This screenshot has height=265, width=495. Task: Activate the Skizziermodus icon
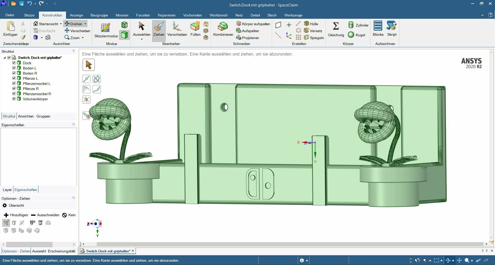click(106, 28)
